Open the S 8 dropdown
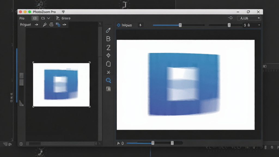This screenshot has width=279, height=157. tap(252, 25)
